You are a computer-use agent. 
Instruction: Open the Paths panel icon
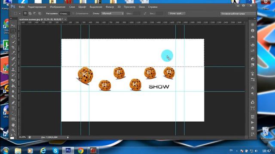pyautogui.click(x=253, y=108)
